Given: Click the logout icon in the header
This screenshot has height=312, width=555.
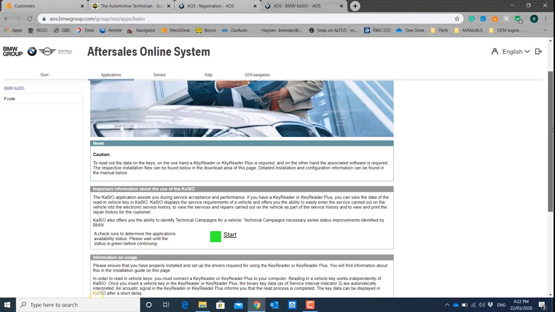Looking at the screenshot, I should click(539, 52).
